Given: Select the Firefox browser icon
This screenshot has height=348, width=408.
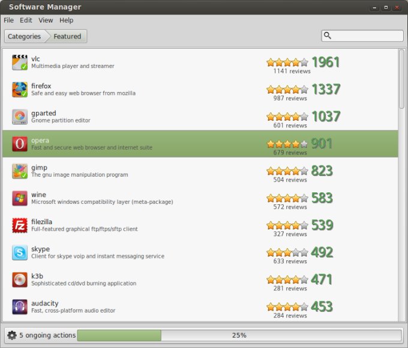Looking at the screenshot, I should pyautogui.click(x=20, y=90).
